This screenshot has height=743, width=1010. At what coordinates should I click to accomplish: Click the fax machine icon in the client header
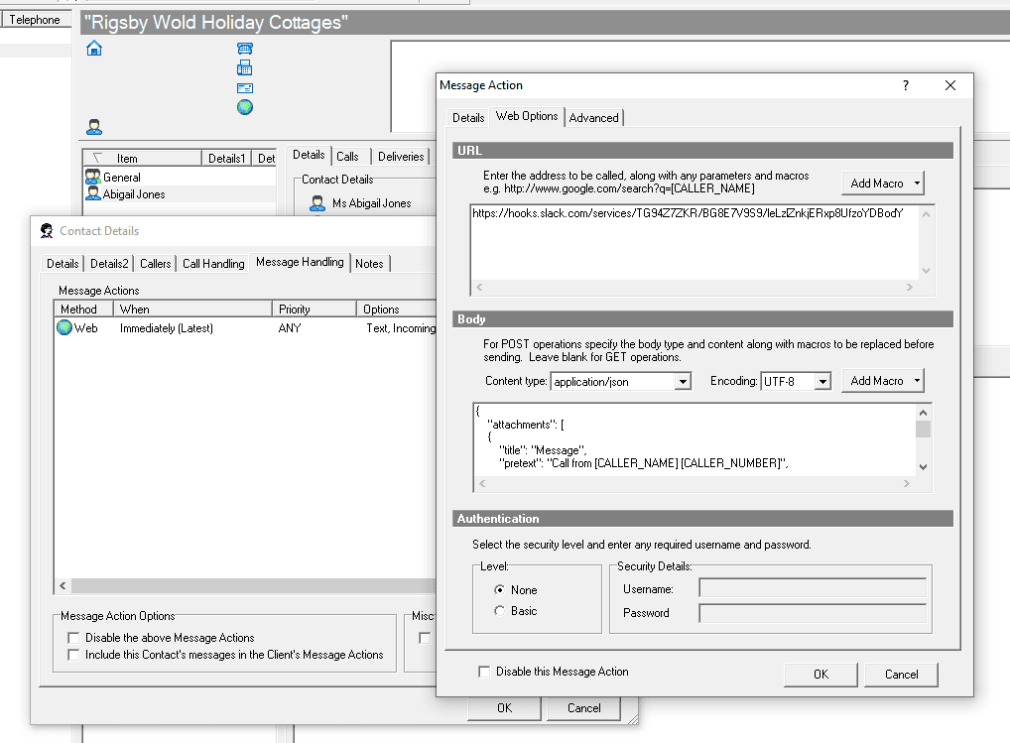245,67
